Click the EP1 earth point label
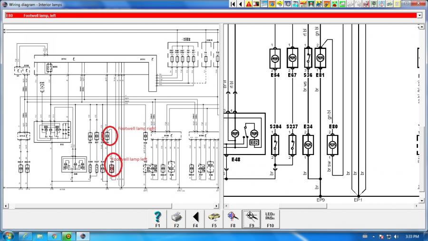 (358, 200)
